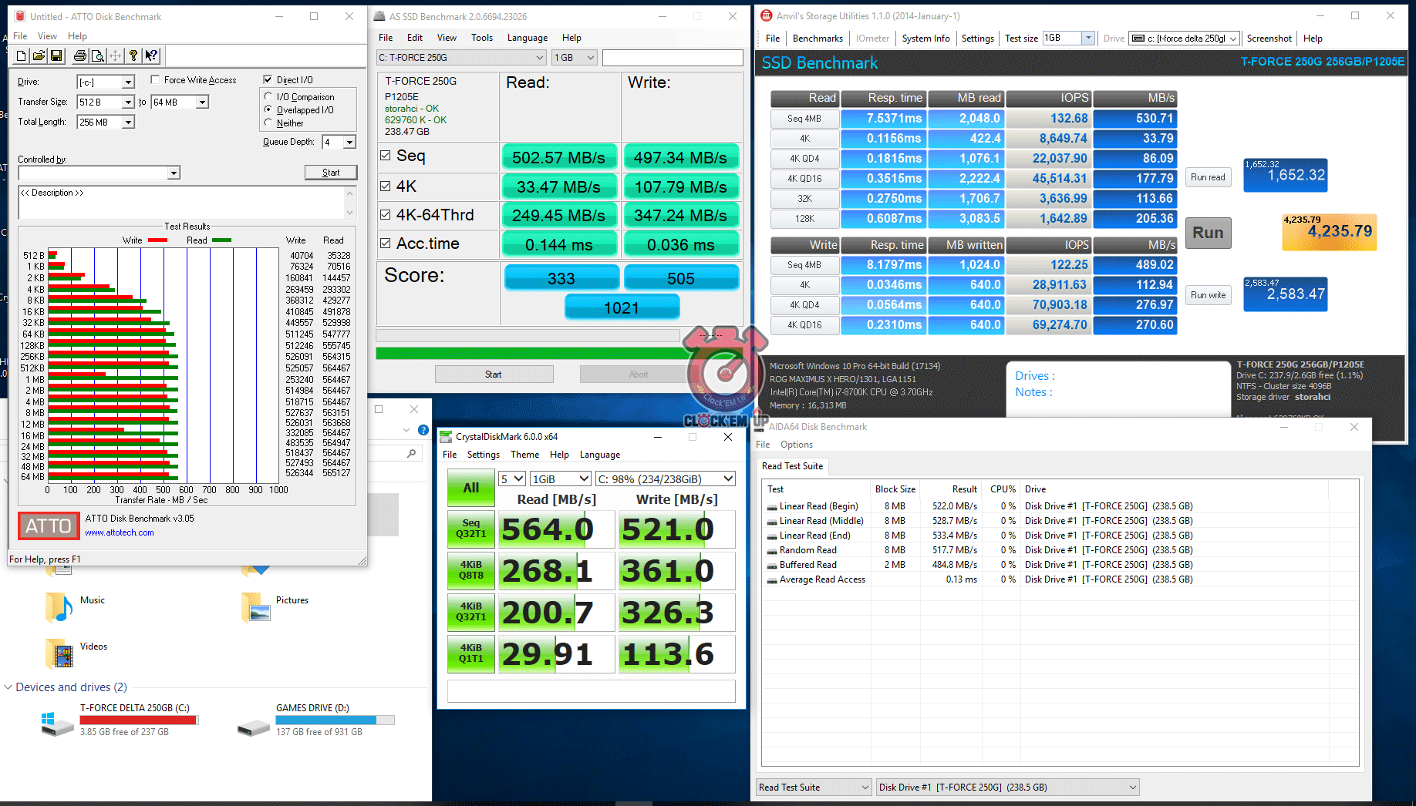
Task: Click the Print icon in ATTO toolbar
Action: coord(79,55)
